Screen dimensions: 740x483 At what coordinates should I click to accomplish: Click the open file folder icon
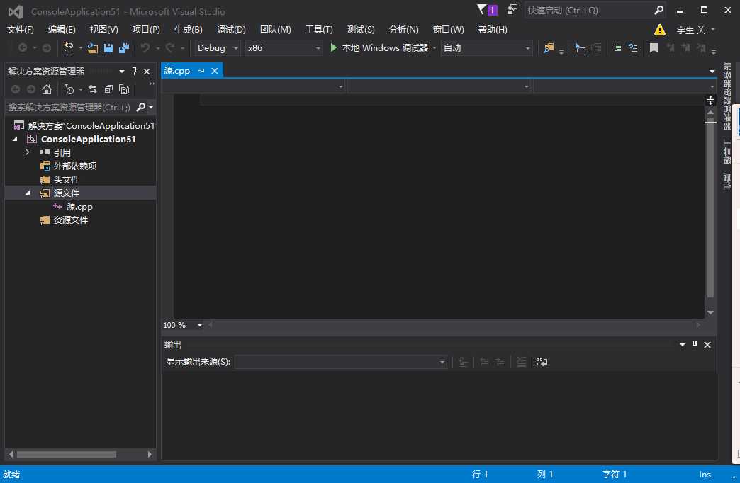tap(92, 47)
